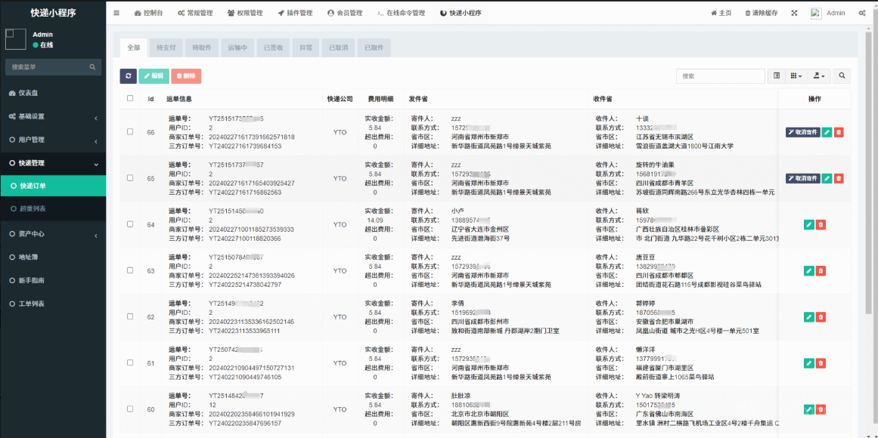Click the hamburger sidebar toggle icon
The image size is (878, 438).
point(116,13)
